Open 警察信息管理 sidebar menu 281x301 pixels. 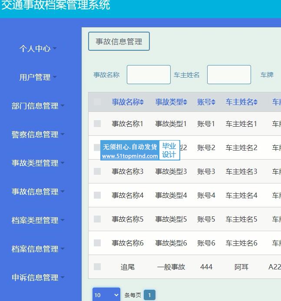tap(38, 134)
